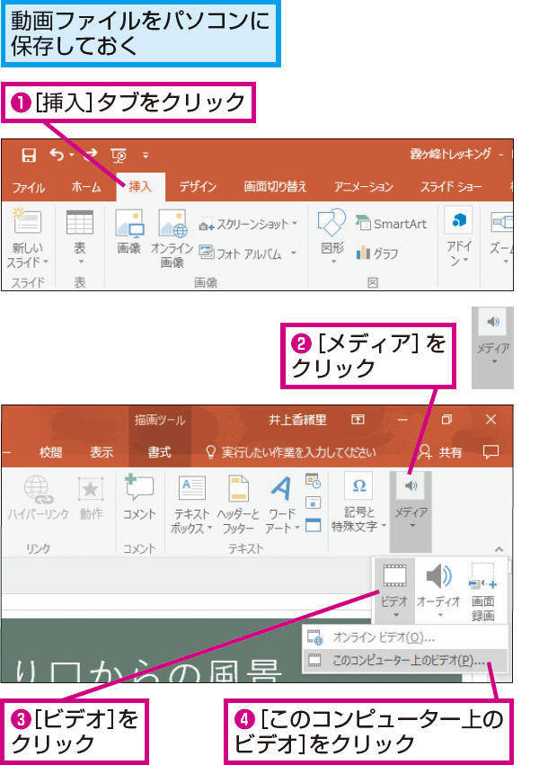Open the 表示 tab
This screenshot has width=539, height=765.
point(102,453)
